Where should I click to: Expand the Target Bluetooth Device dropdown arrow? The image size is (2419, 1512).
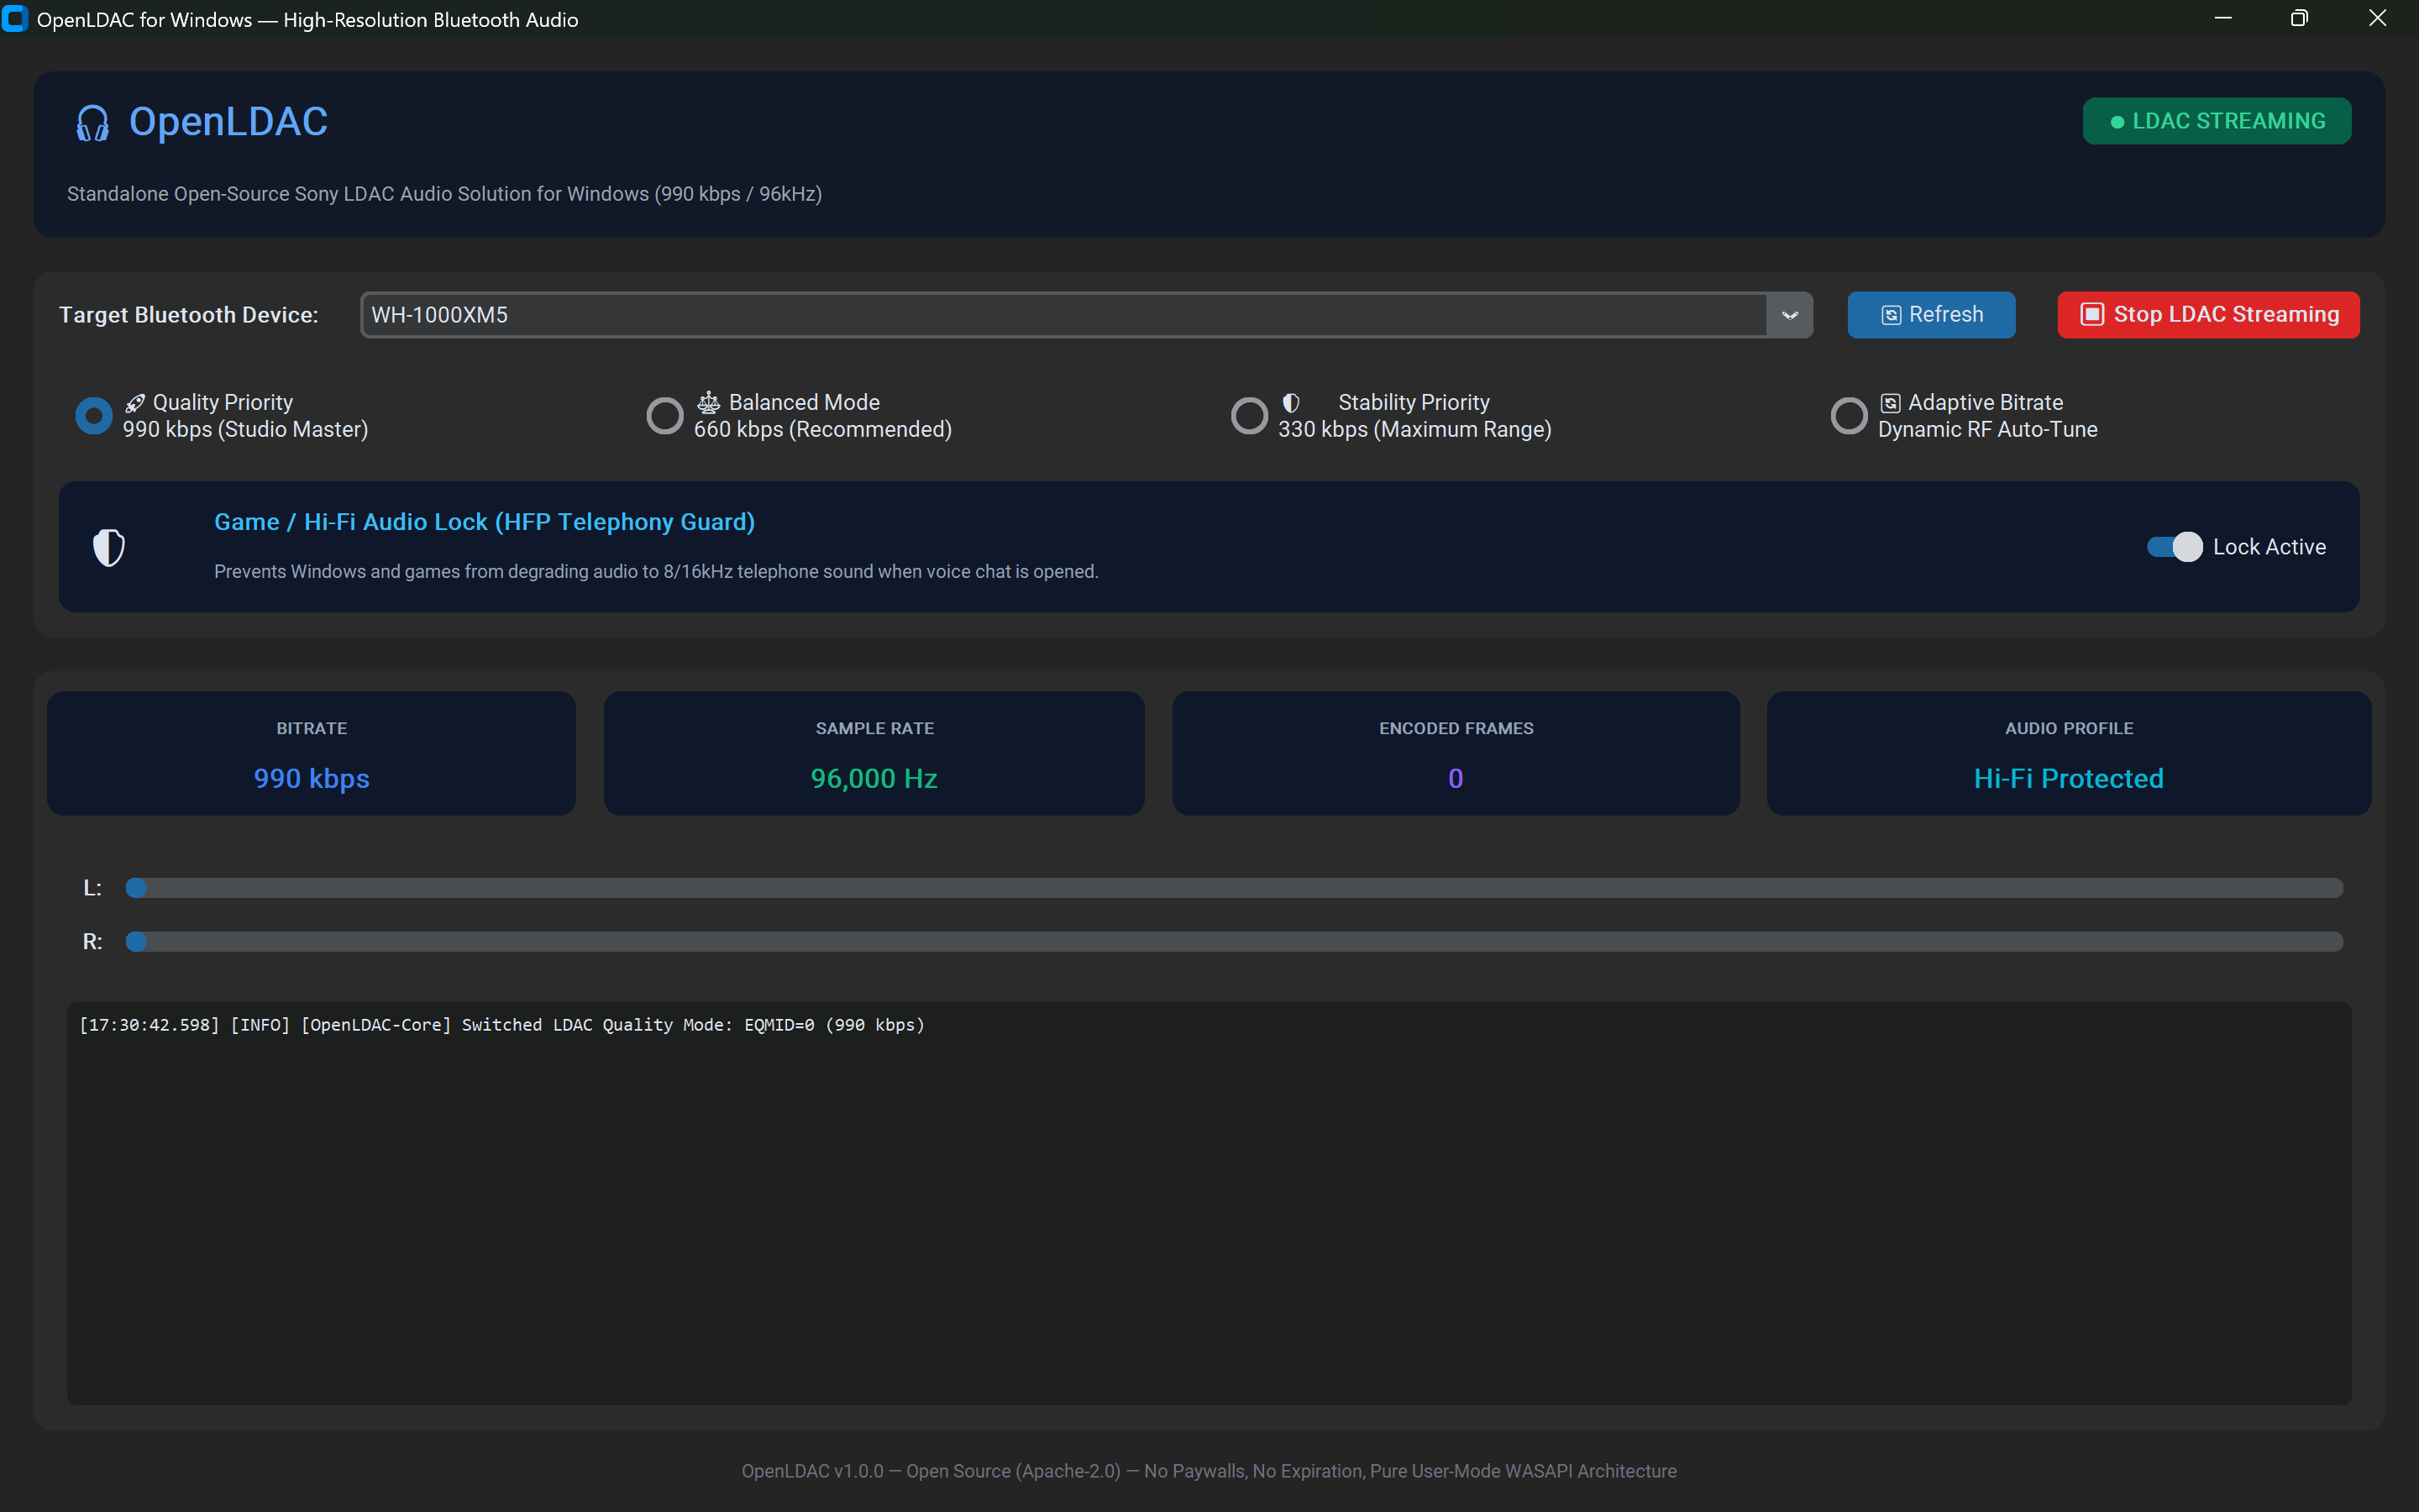(x=1789, y=315)
